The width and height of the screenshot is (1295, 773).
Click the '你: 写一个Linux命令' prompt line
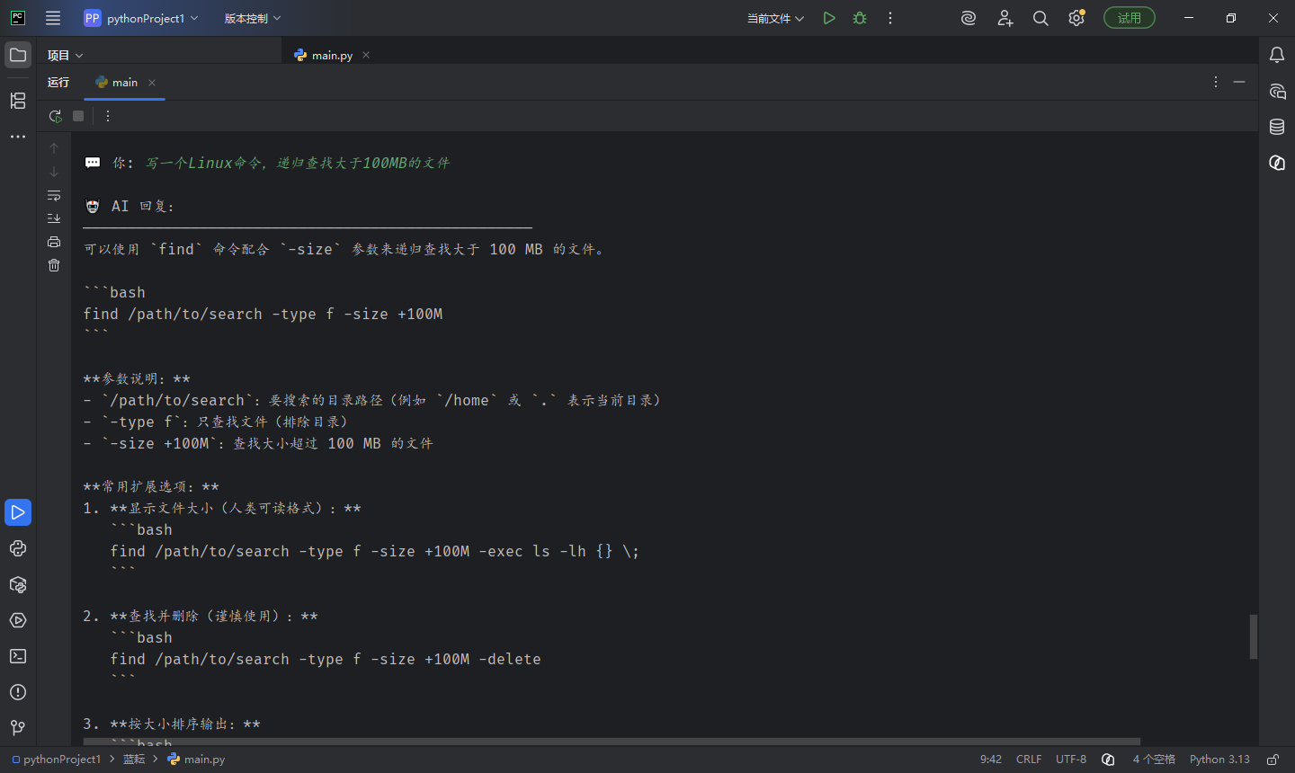click(281, 163)
